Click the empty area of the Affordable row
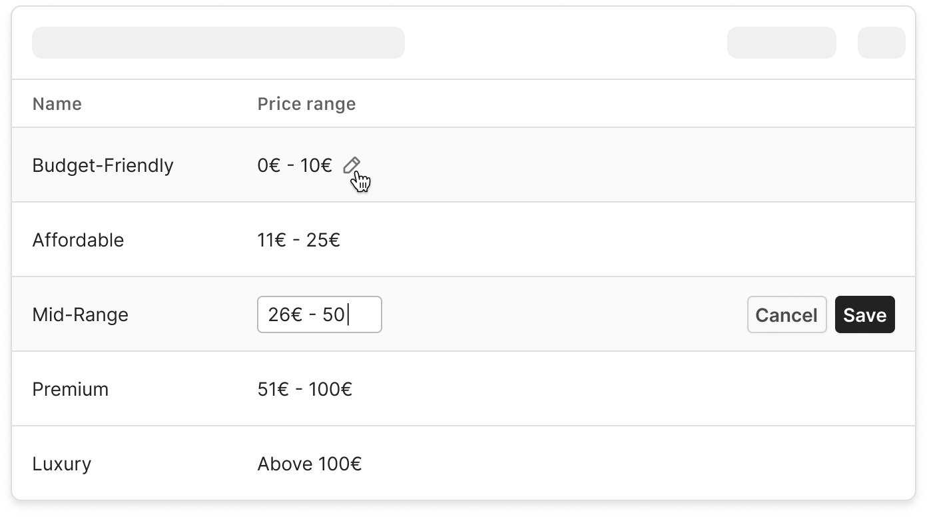 click(599, 240)
